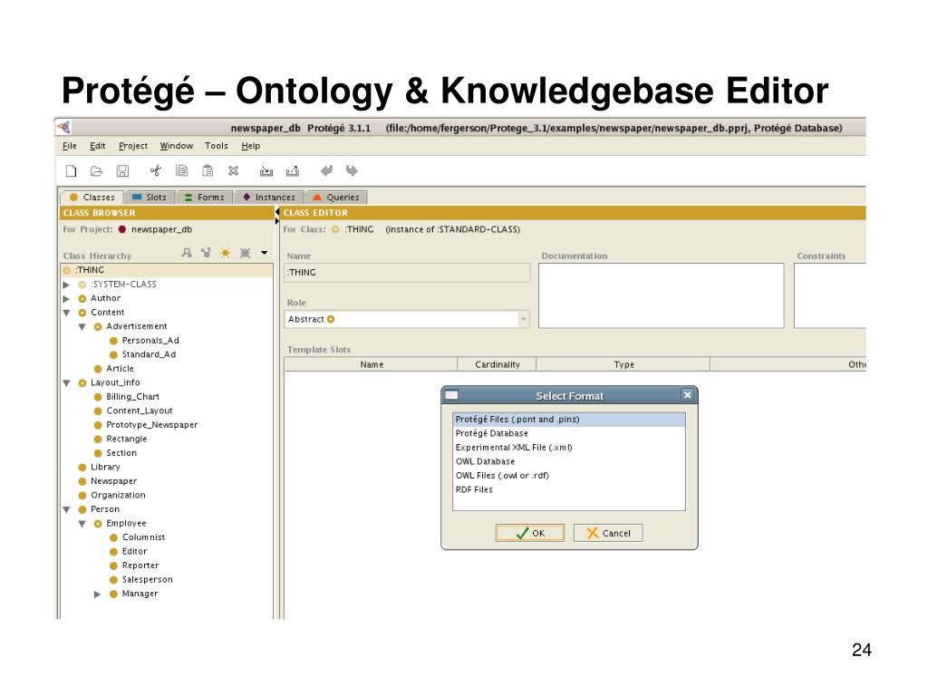Click the Create class sun icon
The image size is (928, 696).
point(226,253)
